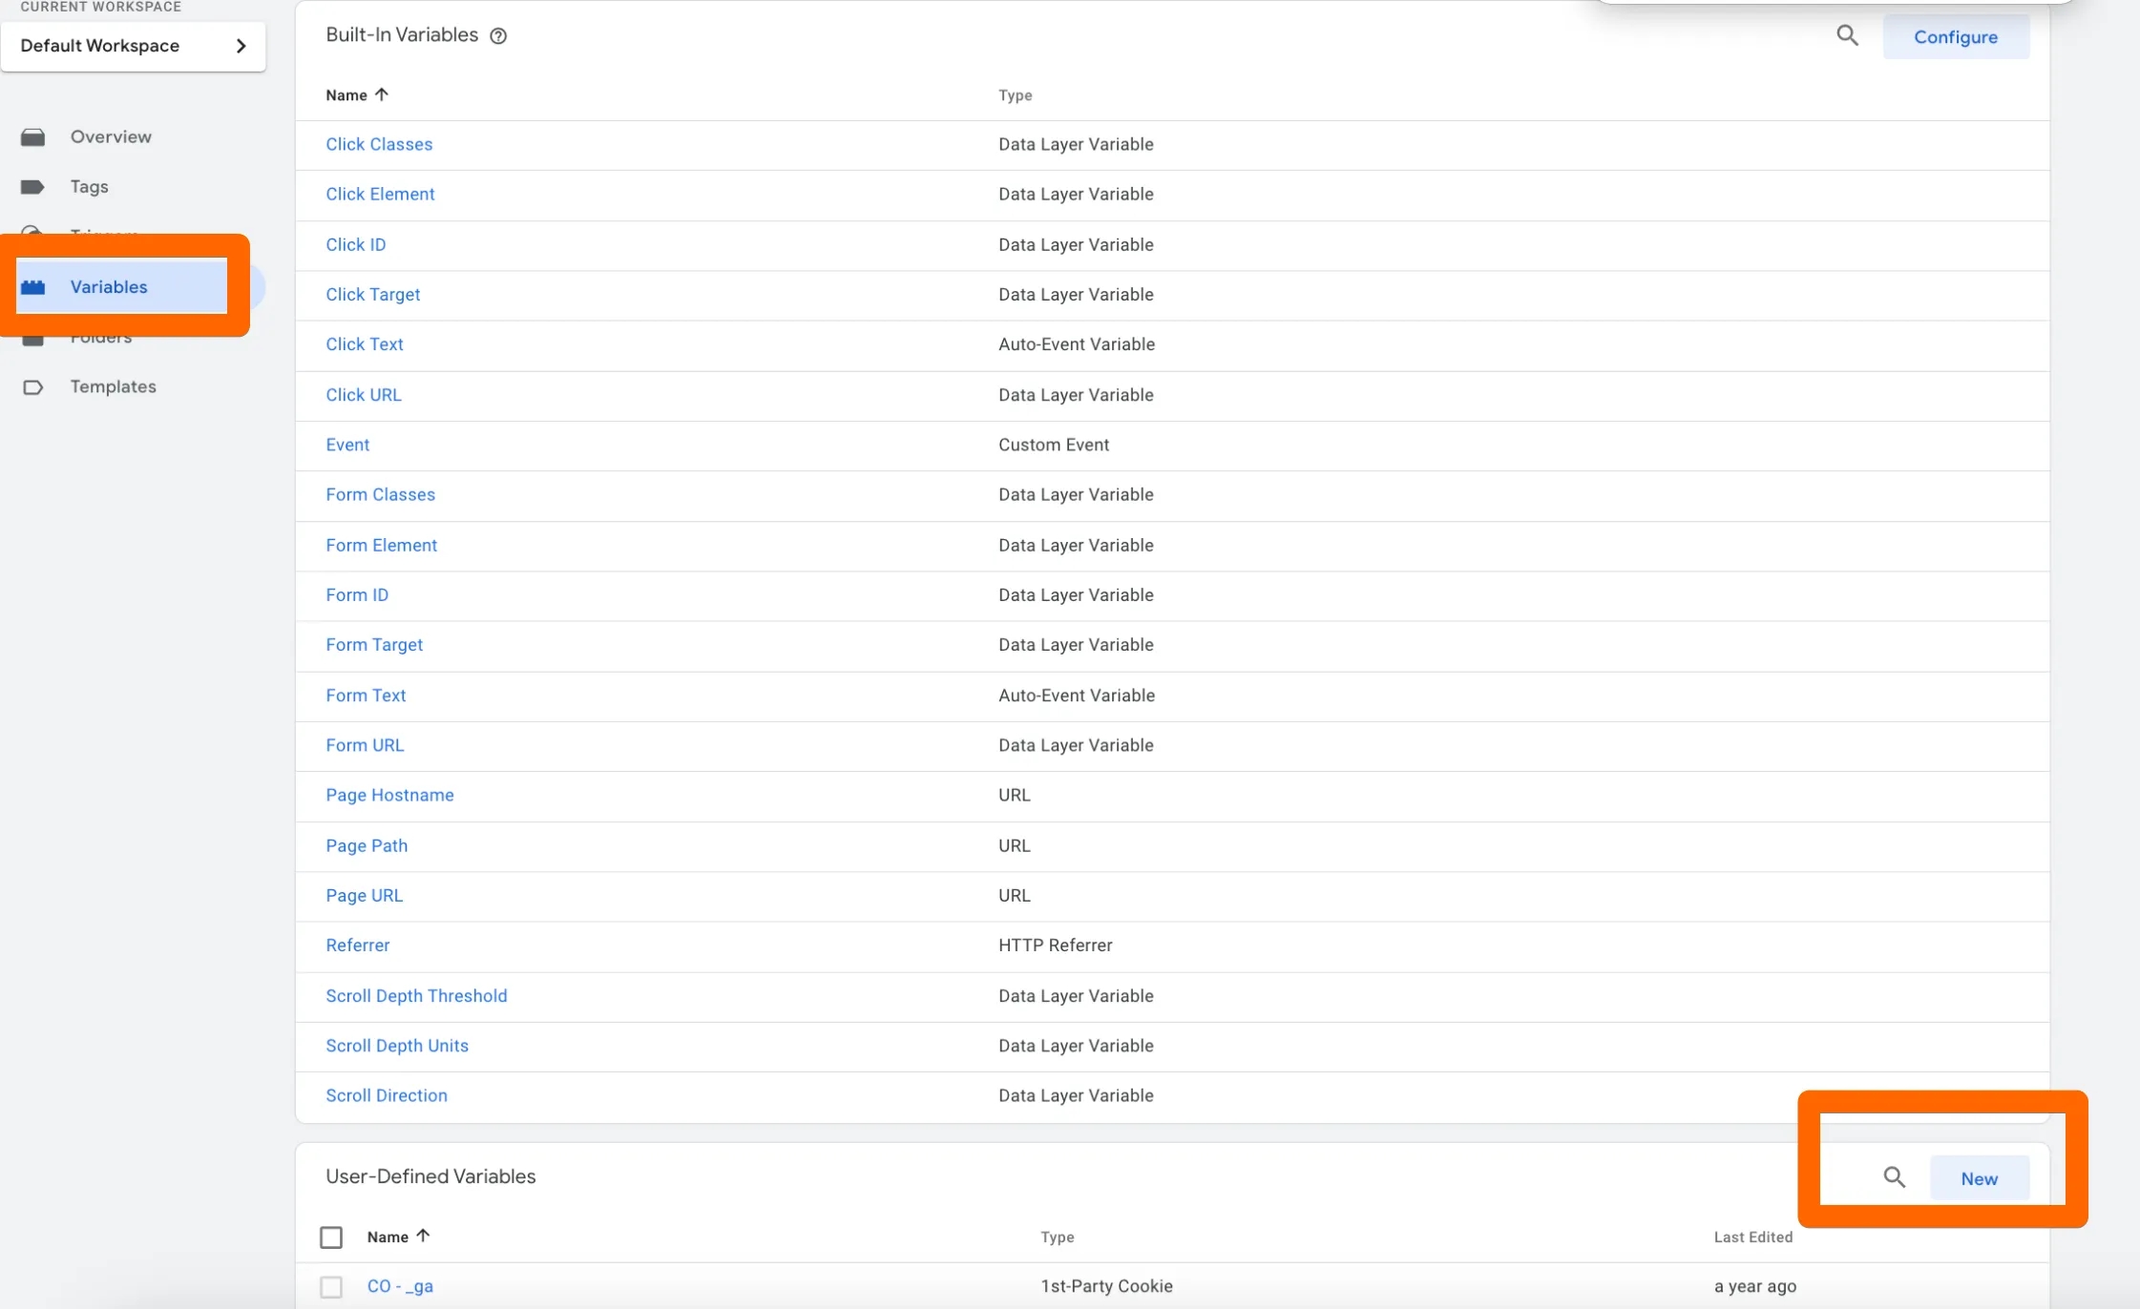Check the CO - _ga variable checkbox
Image resolution: width=2140 pixels, height=1309 pixels.
331,1287
